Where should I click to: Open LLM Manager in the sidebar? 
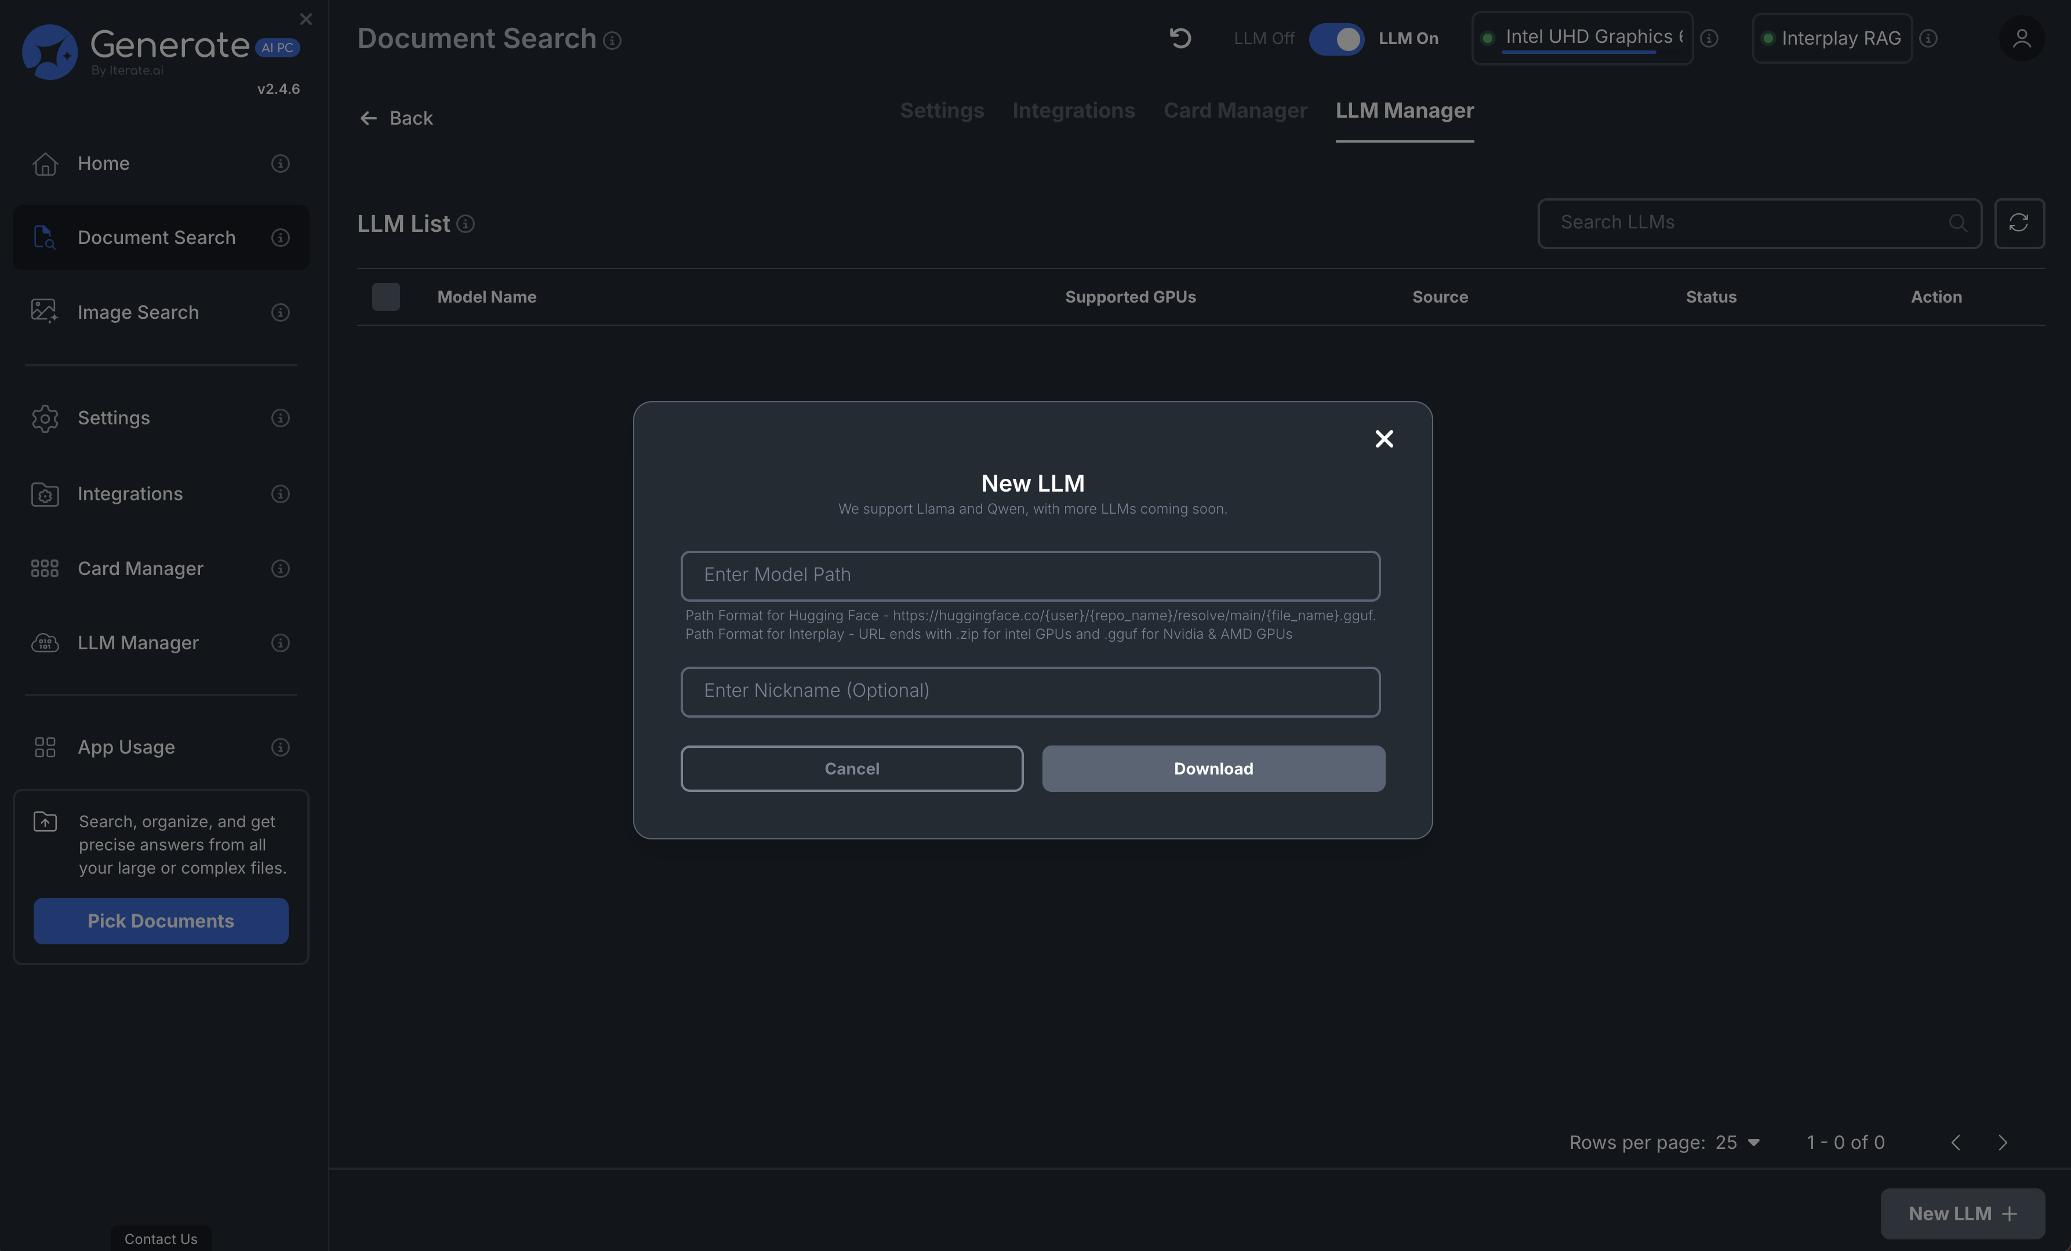pyautogui.click(x=138, y=643)
